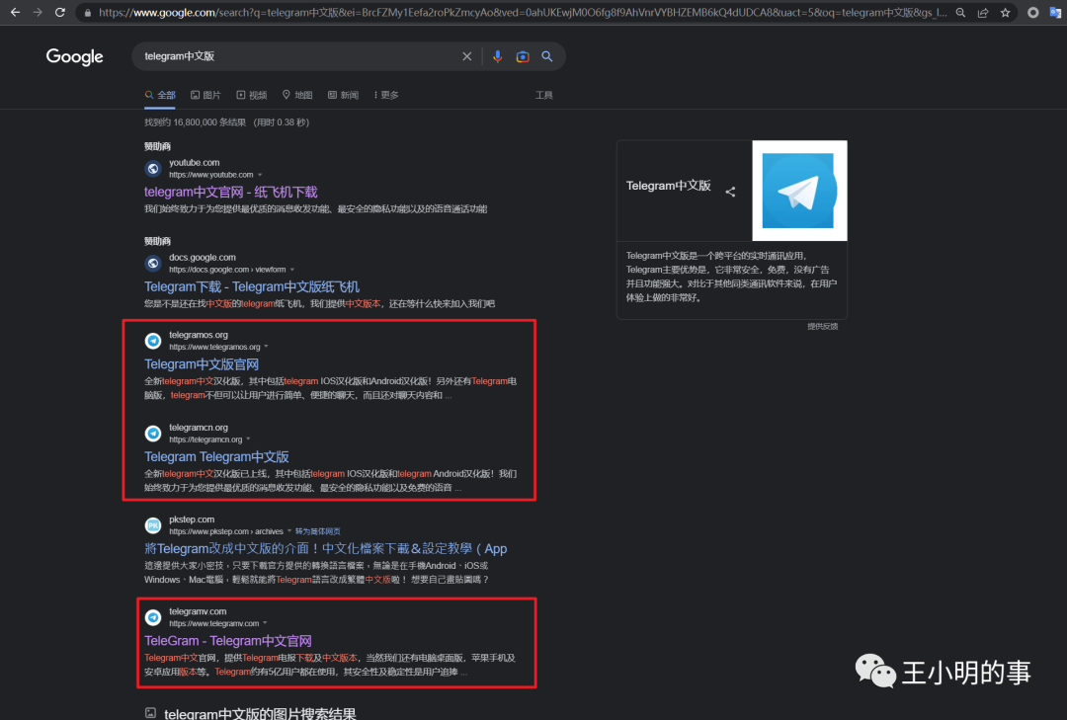The height and width of the screenshot is (720, 1067).
Task: Share this page via address bar icon
Action: coord(983,13)
